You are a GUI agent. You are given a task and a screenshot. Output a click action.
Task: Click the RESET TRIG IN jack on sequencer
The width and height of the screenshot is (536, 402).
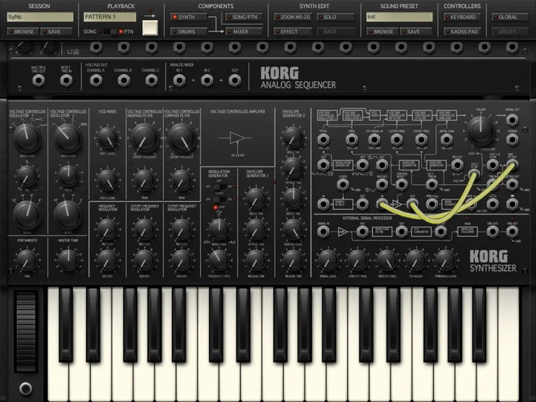66,80
